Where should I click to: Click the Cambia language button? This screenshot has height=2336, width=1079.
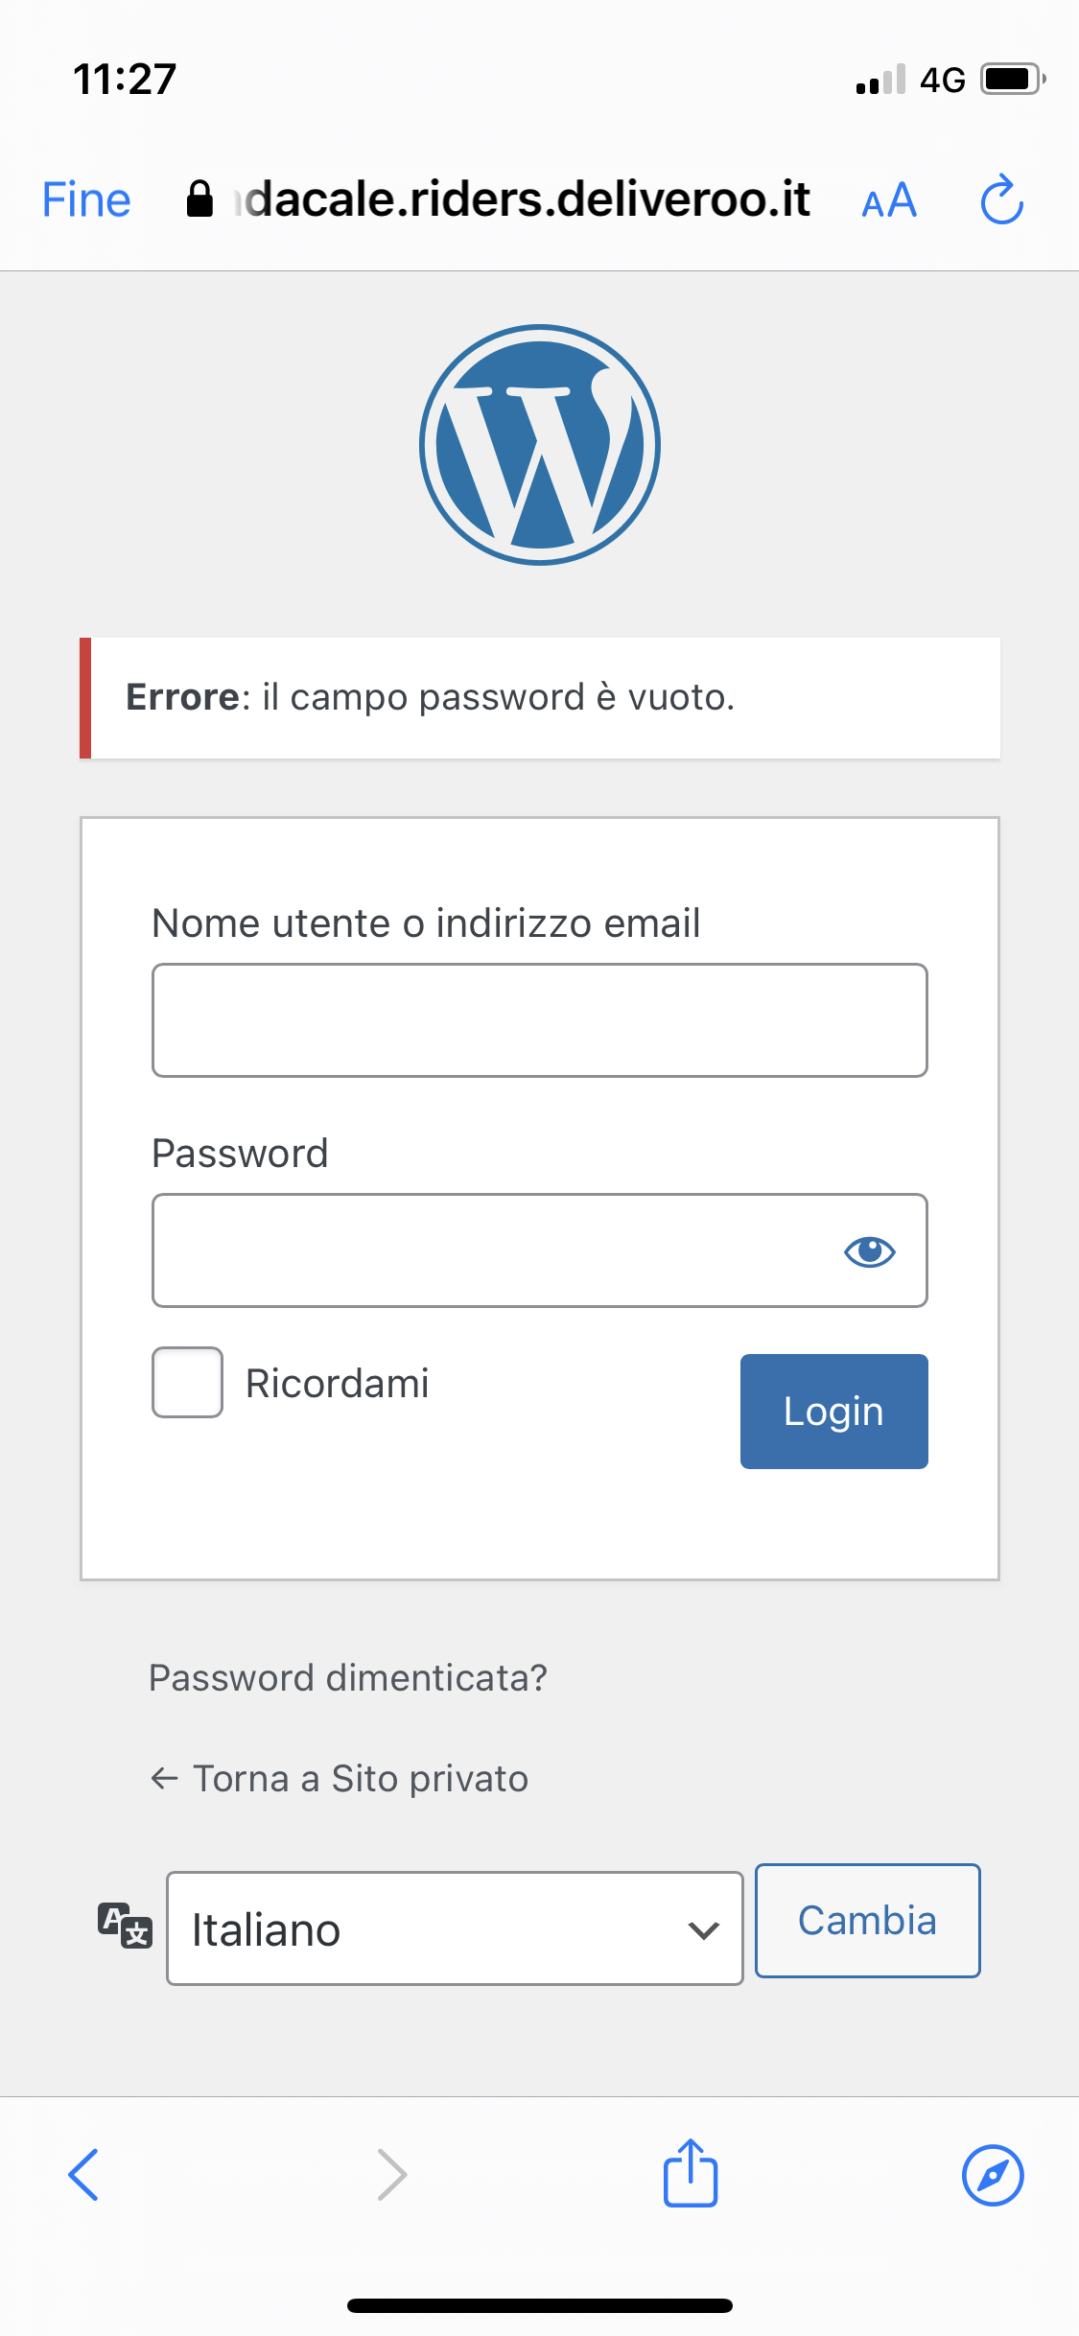(x=867, y=1921)
